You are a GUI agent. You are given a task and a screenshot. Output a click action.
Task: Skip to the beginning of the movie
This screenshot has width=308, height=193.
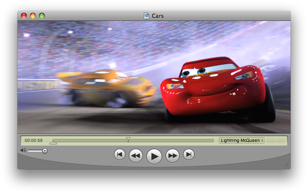119,155
